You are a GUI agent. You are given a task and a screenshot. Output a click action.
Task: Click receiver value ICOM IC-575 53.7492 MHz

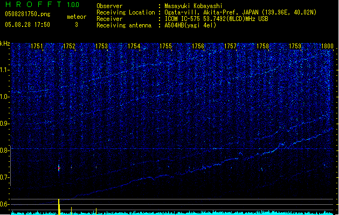pyautogui.click(x=216, y=19)
